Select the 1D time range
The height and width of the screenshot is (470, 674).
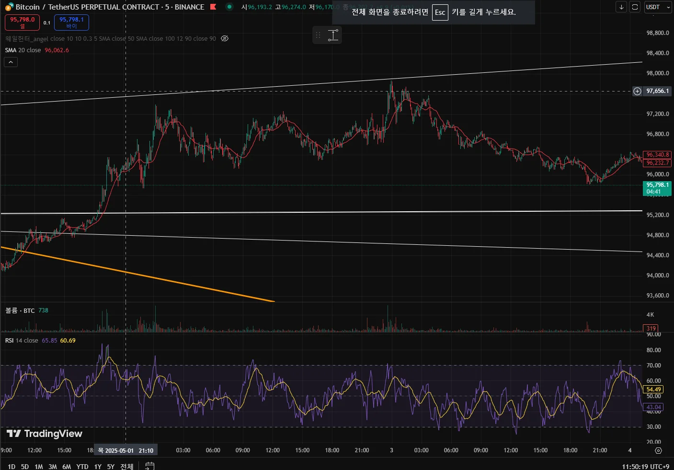[x=11, y=466]
